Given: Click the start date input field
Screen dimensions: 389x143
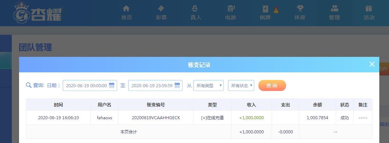Looking at the screenshot, I should (86, 85).
